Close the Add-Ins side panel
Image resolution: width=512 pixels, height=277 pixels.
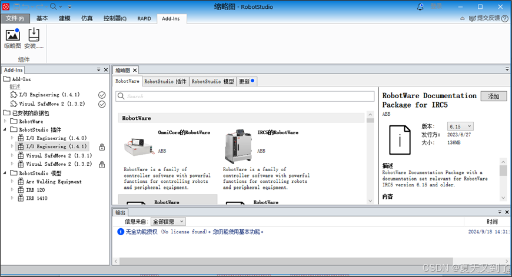pos(106,70)
